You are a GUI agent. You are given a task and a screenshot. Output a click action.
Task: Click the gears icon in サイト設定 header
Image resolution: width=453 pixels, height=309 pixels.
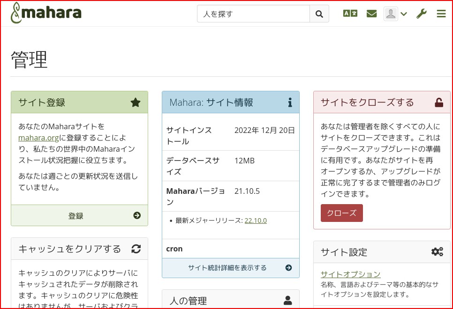click(x=438, y=251)
